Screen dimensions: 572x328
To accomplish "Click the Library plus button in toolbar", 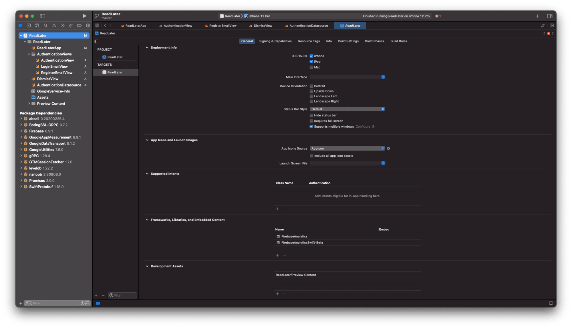I will (537, 16).
